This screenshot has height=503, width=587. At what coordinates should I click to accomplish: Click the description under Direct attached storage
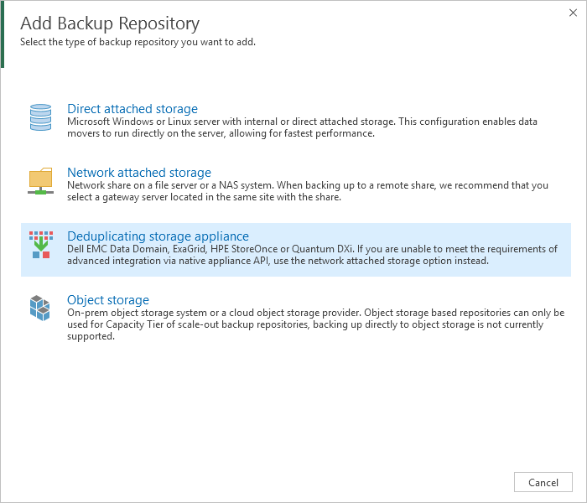coord(302,127)
